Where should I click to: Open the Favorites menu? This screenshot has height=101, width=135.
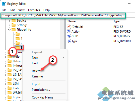pyautogui.click(x=34, y=10)
